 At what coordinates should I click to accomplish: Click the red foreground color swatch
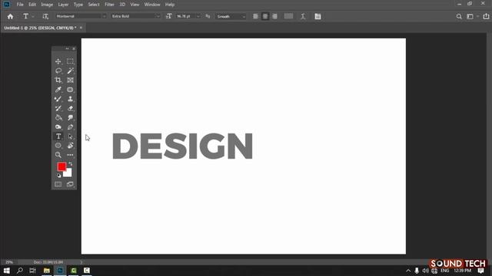[x=61, y=166]
